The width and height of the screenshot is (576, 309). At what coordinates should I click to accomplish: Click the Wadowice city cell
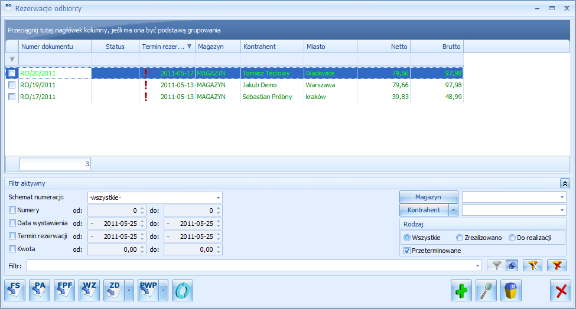point(330,73)
